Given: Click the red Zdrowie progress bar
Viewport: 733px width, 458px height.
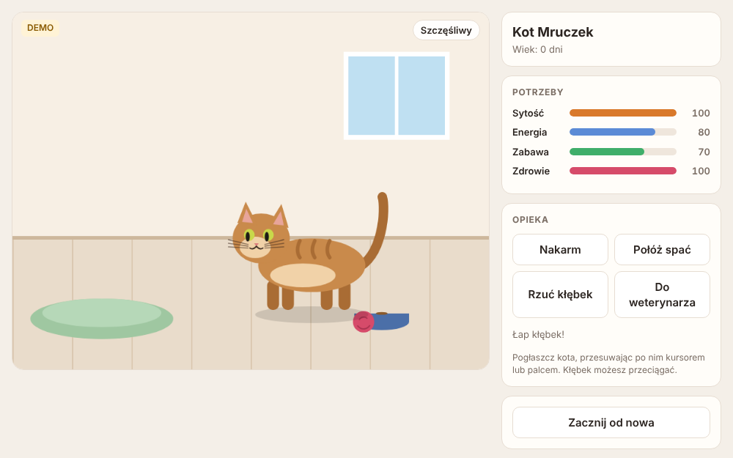Looking at the screenshot, I should 622,171.
